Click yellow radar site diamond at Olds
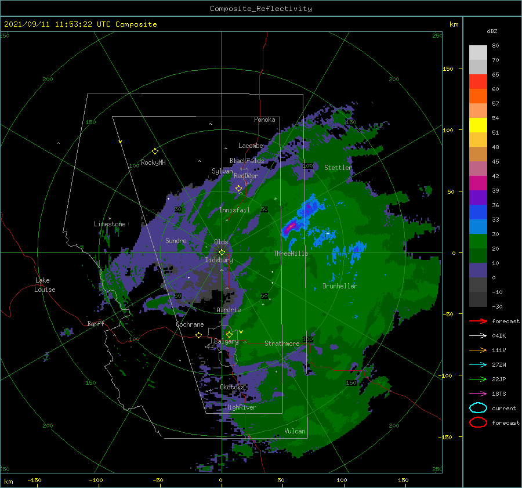 222,252
